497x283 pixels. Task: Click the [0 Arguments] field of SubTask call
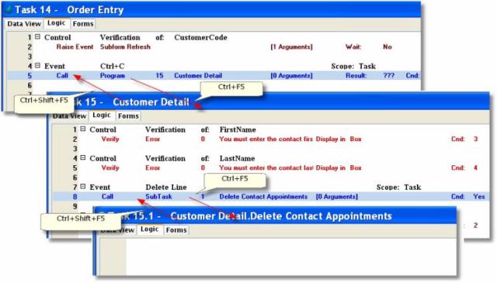click(x=337, y=197)
